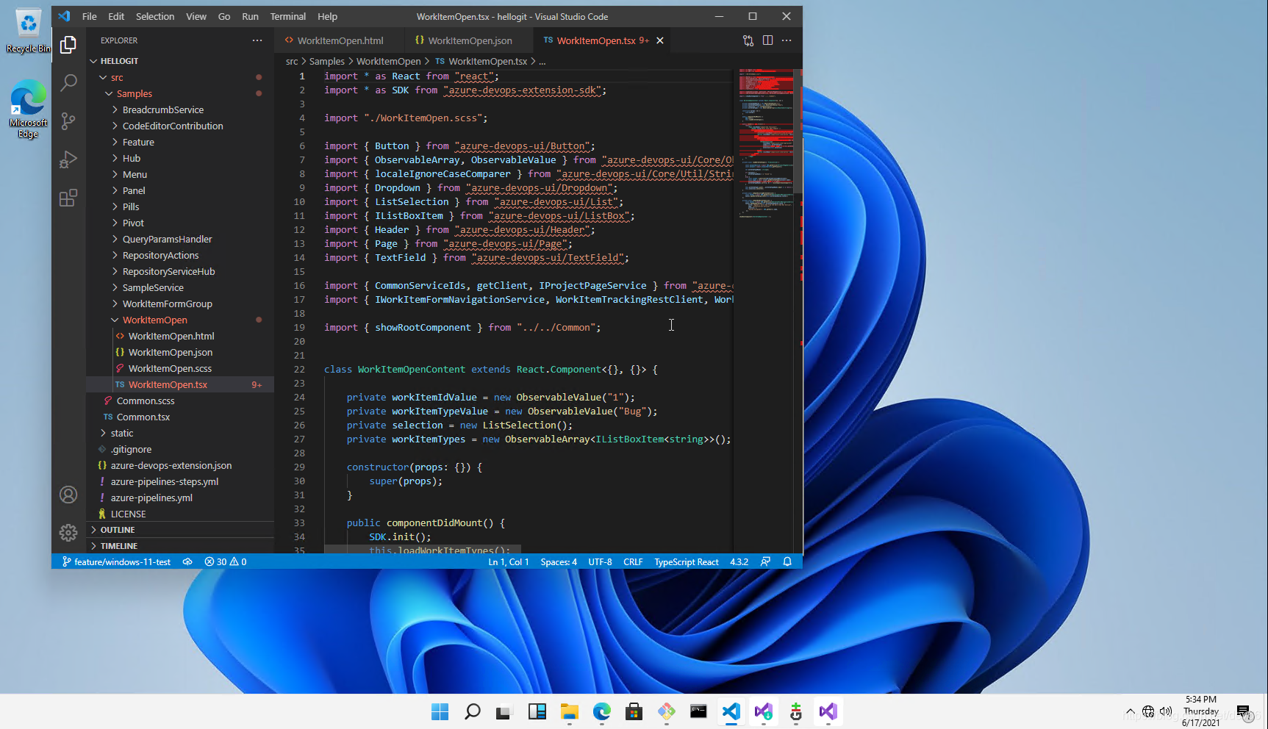The height and width of the screenshot is (729, 1268).
Task: Collapse the src folder
Action: [180, 77]
